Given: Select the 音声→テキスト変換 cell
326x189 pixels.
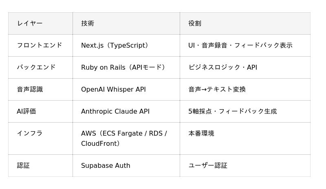Looking at the screenshot, I should (217, 90).
